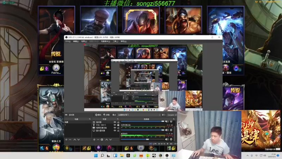The height and width of the screenshot is (159, 282).
Task: Select the 文本 (GDI+) source row
Action: tap(106, 125)
